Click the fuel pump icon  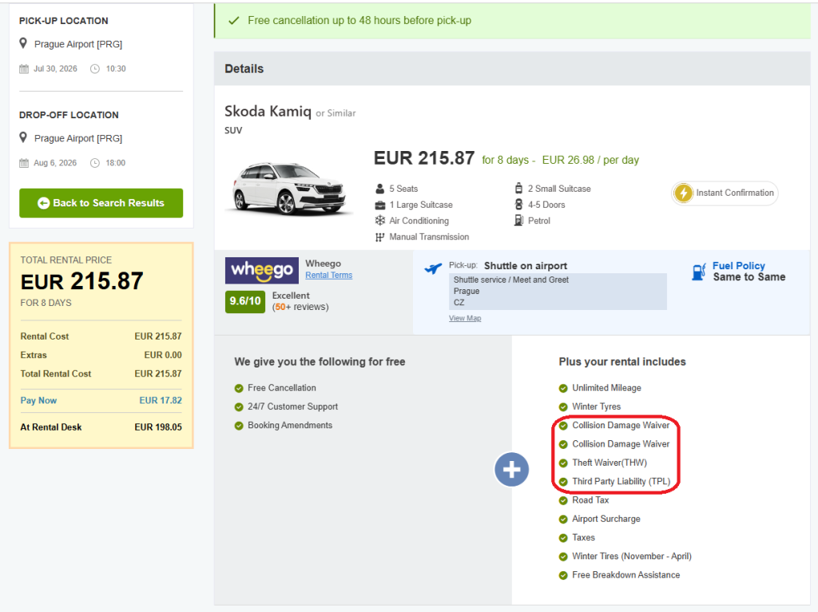pyautogui.click(x=699, y=272)
